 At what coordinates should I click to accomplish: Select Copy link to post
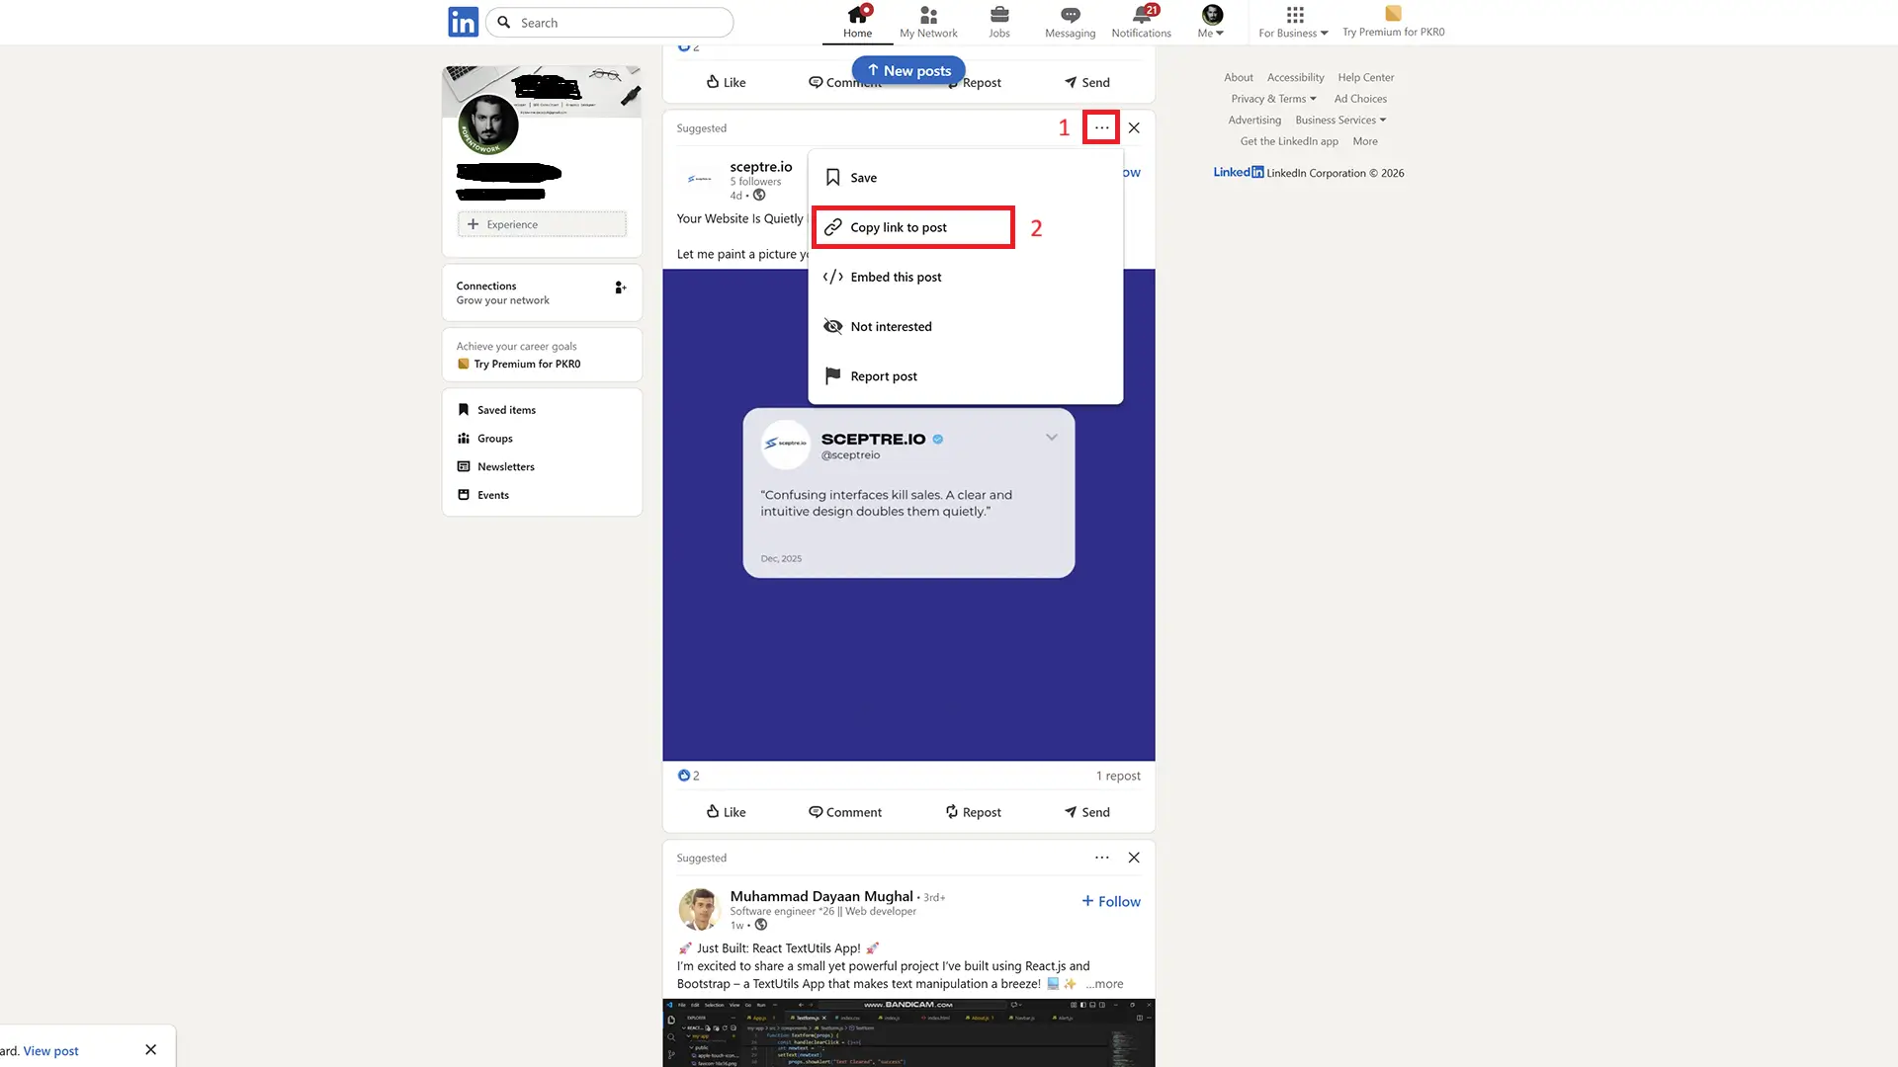[913, 227]
